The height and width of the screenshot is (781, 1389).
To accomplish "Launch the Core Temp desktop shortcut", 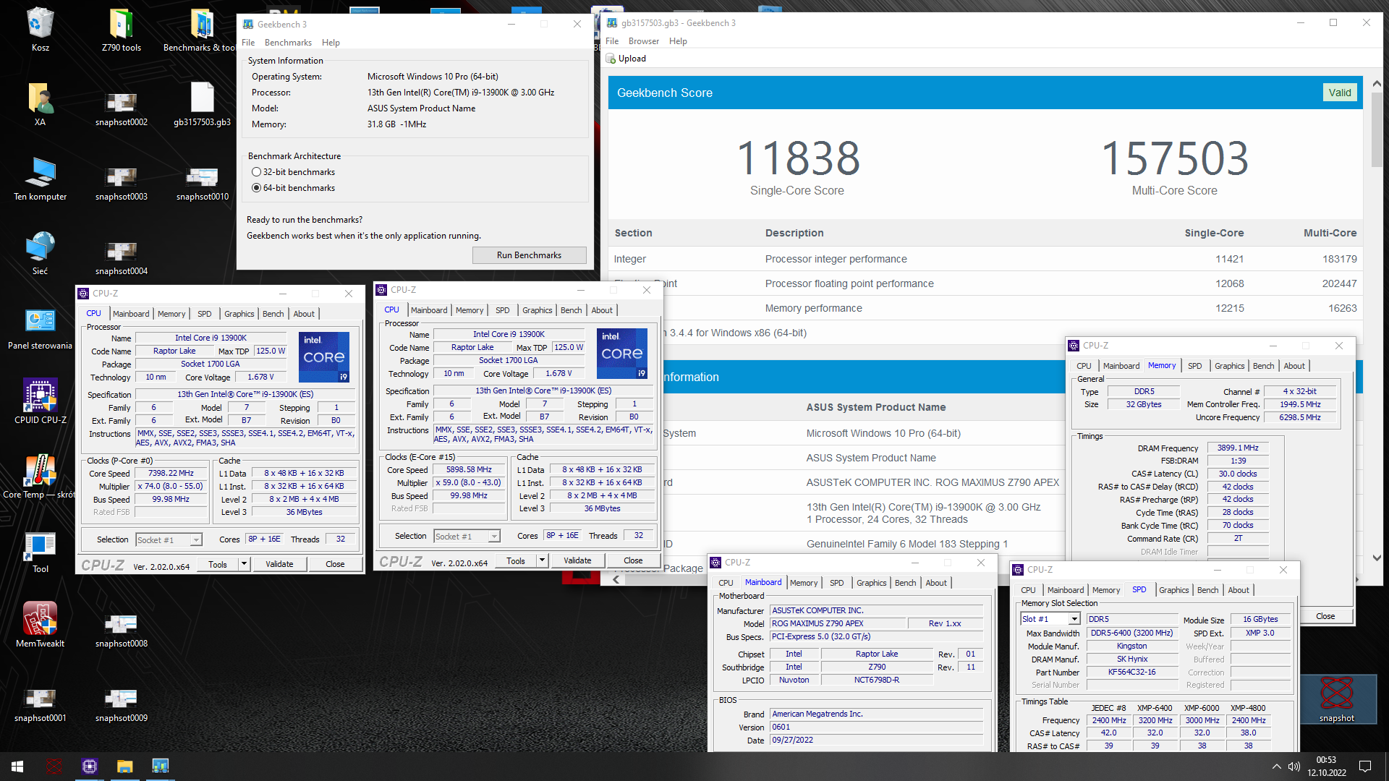I will tap(40, 476).
